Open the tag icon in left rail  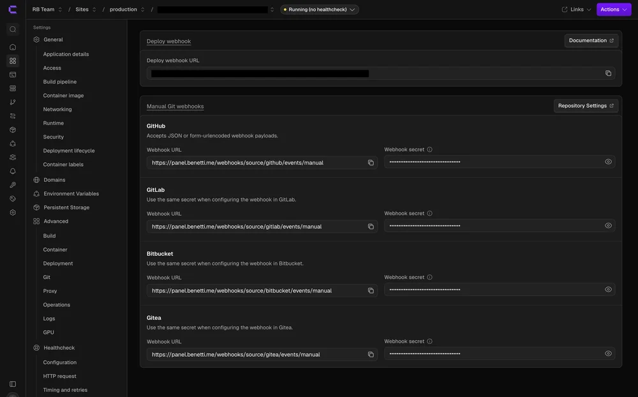pos(13,198)
